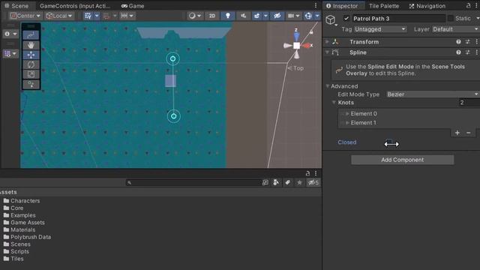Screen dimensions: 480x270
Task: Open the GameObject icon picker
Action: tap(331, 20)
